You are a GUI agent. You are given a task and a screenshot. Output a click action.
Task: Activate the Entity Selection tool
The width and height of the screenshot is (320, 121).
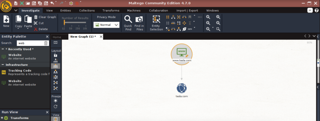click(x=156, y=23)
